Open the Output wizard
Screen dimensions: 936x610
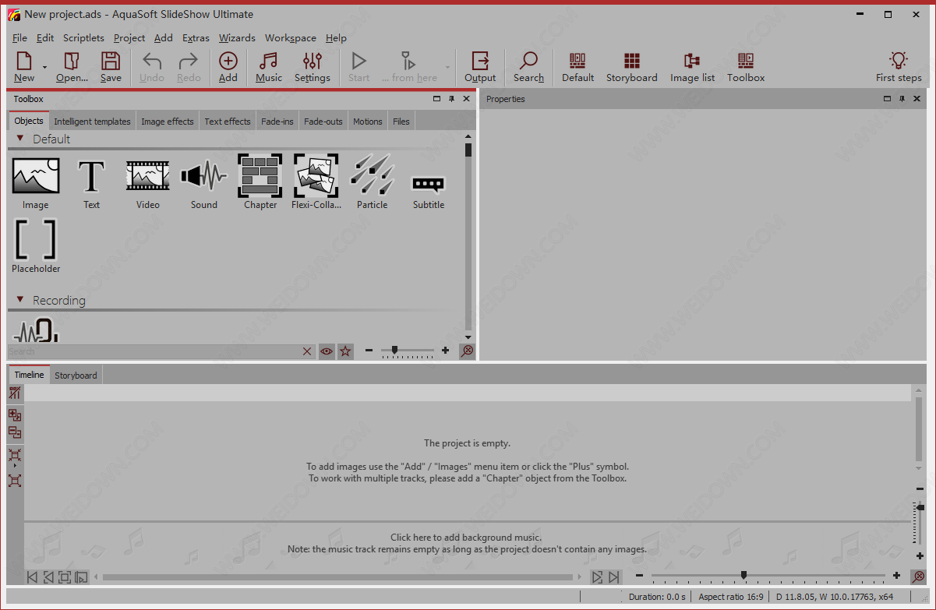480,67
